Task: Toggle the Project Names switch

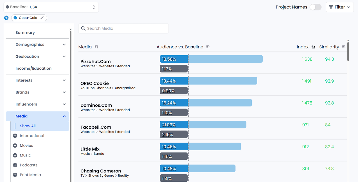Action: point(316,7)
